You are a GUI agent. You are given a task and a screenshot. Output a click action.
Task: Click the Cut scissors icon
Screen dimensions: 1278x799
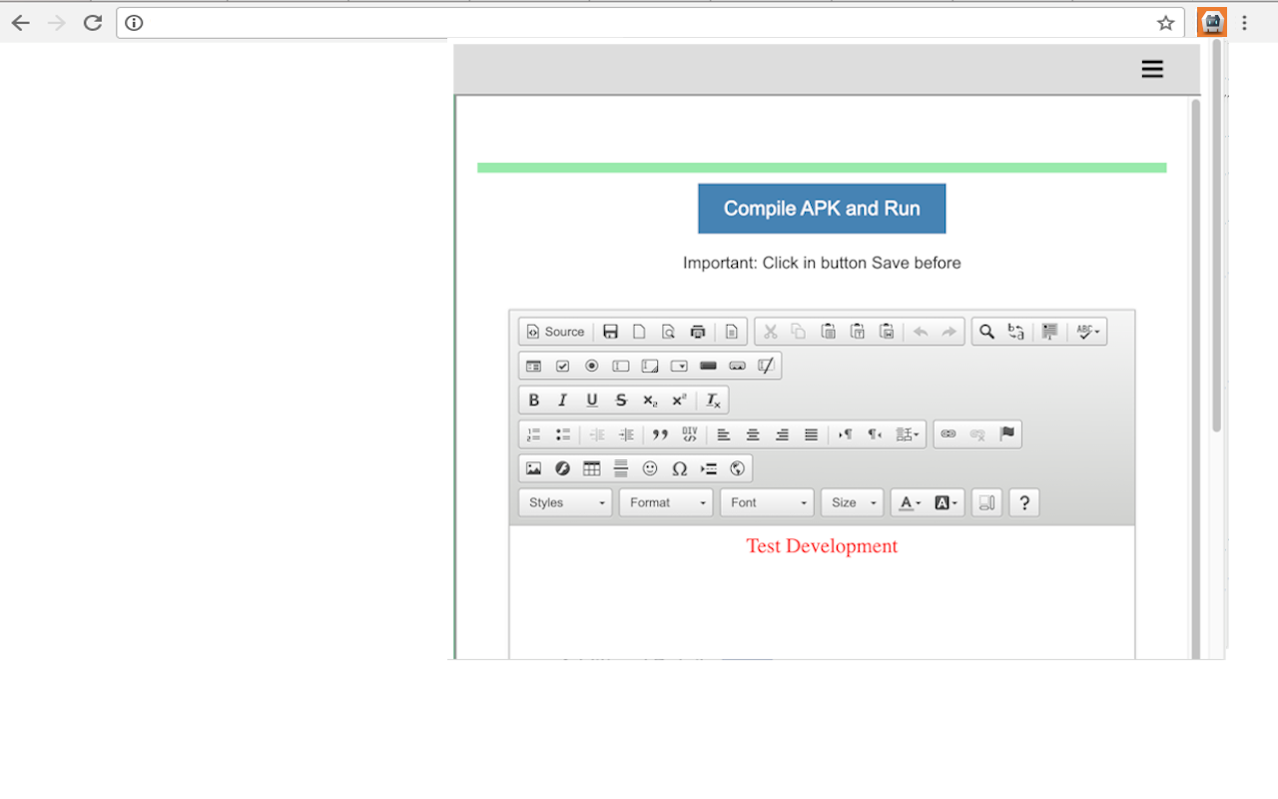coord(770,332)
